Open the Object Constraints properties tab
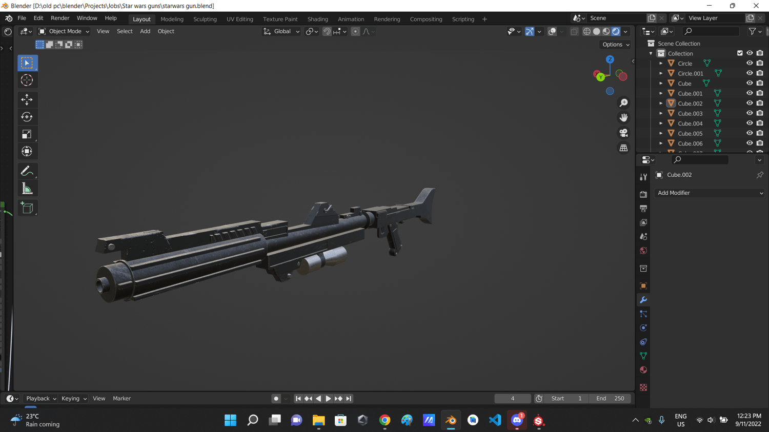This screenshot has width=769, height=432. 643,342
